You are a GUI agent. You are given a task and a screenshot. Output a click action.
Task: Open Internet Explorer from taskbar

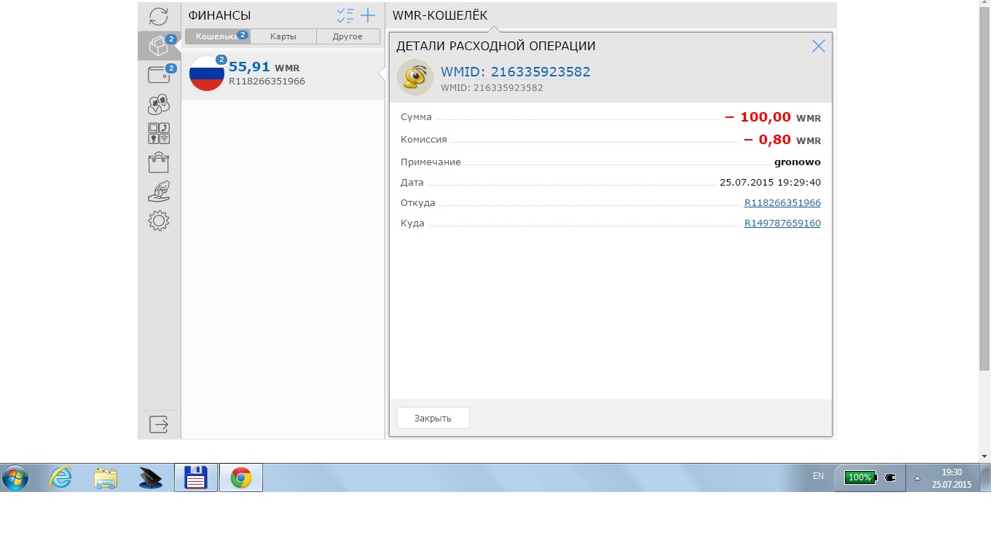pyautogui.click(x=60, y=477)
